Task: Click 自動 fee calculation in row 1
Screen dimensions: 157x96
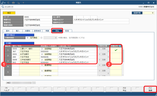Action: [105, 49]
